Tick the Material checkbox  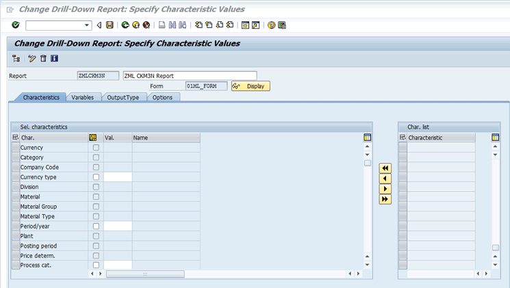coord(96,196)
